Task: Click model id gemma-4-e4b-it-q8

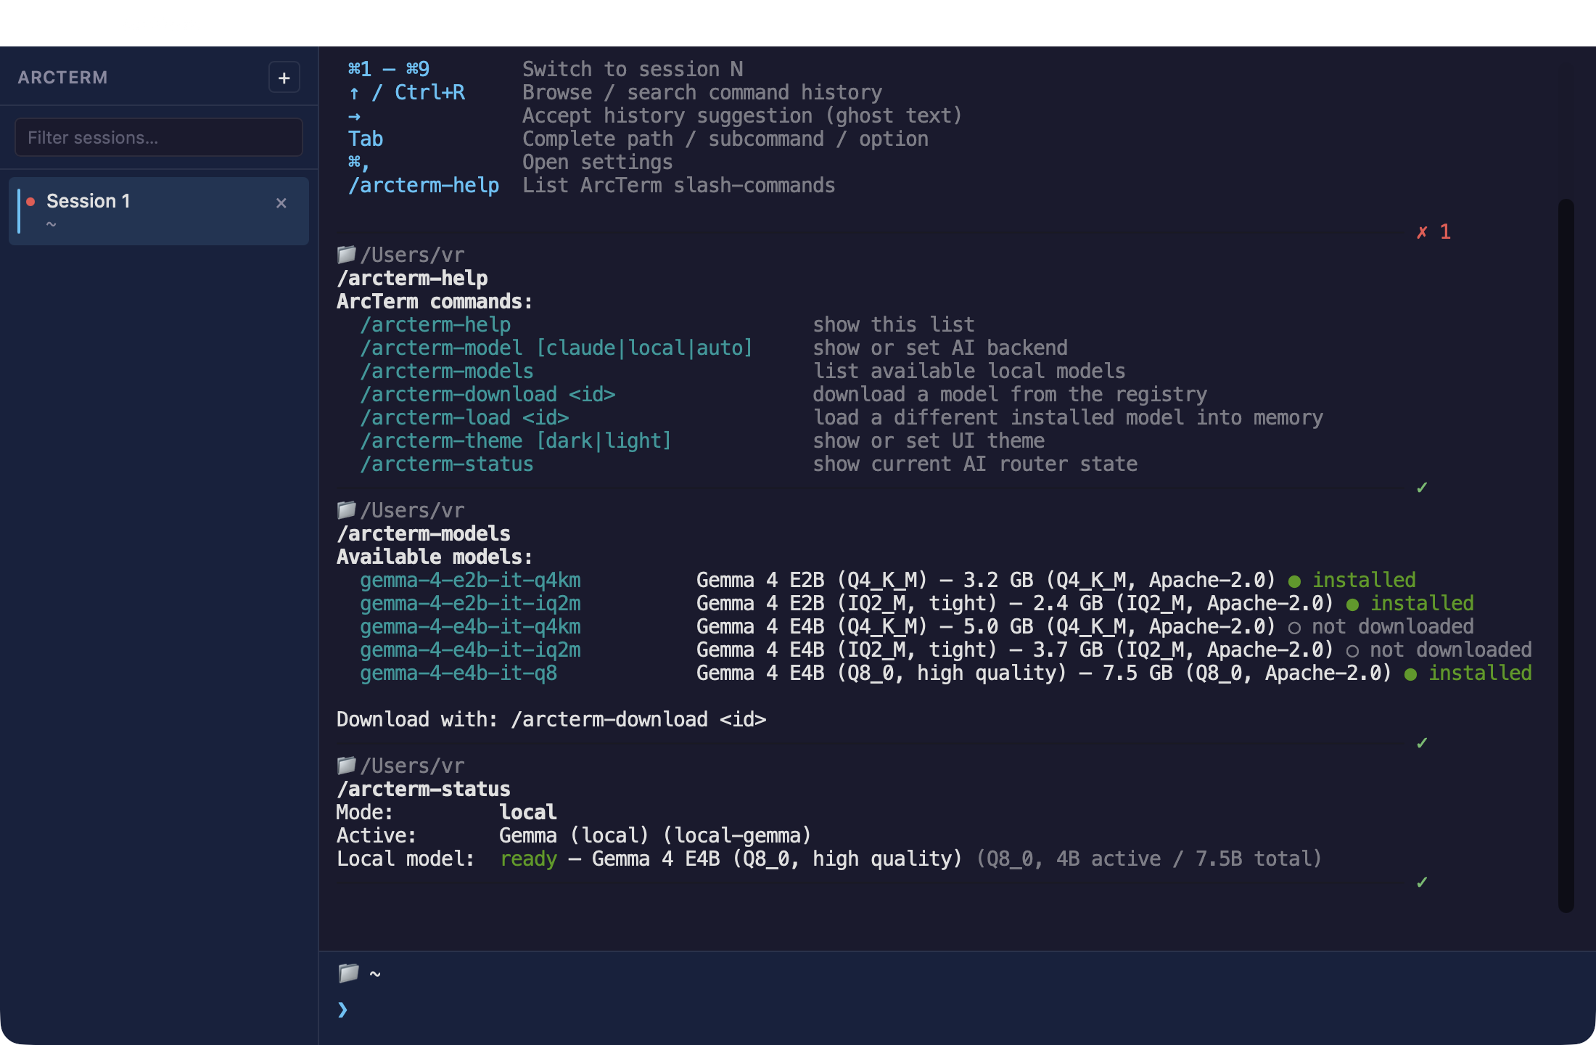Action: click(x=458, y=673)
